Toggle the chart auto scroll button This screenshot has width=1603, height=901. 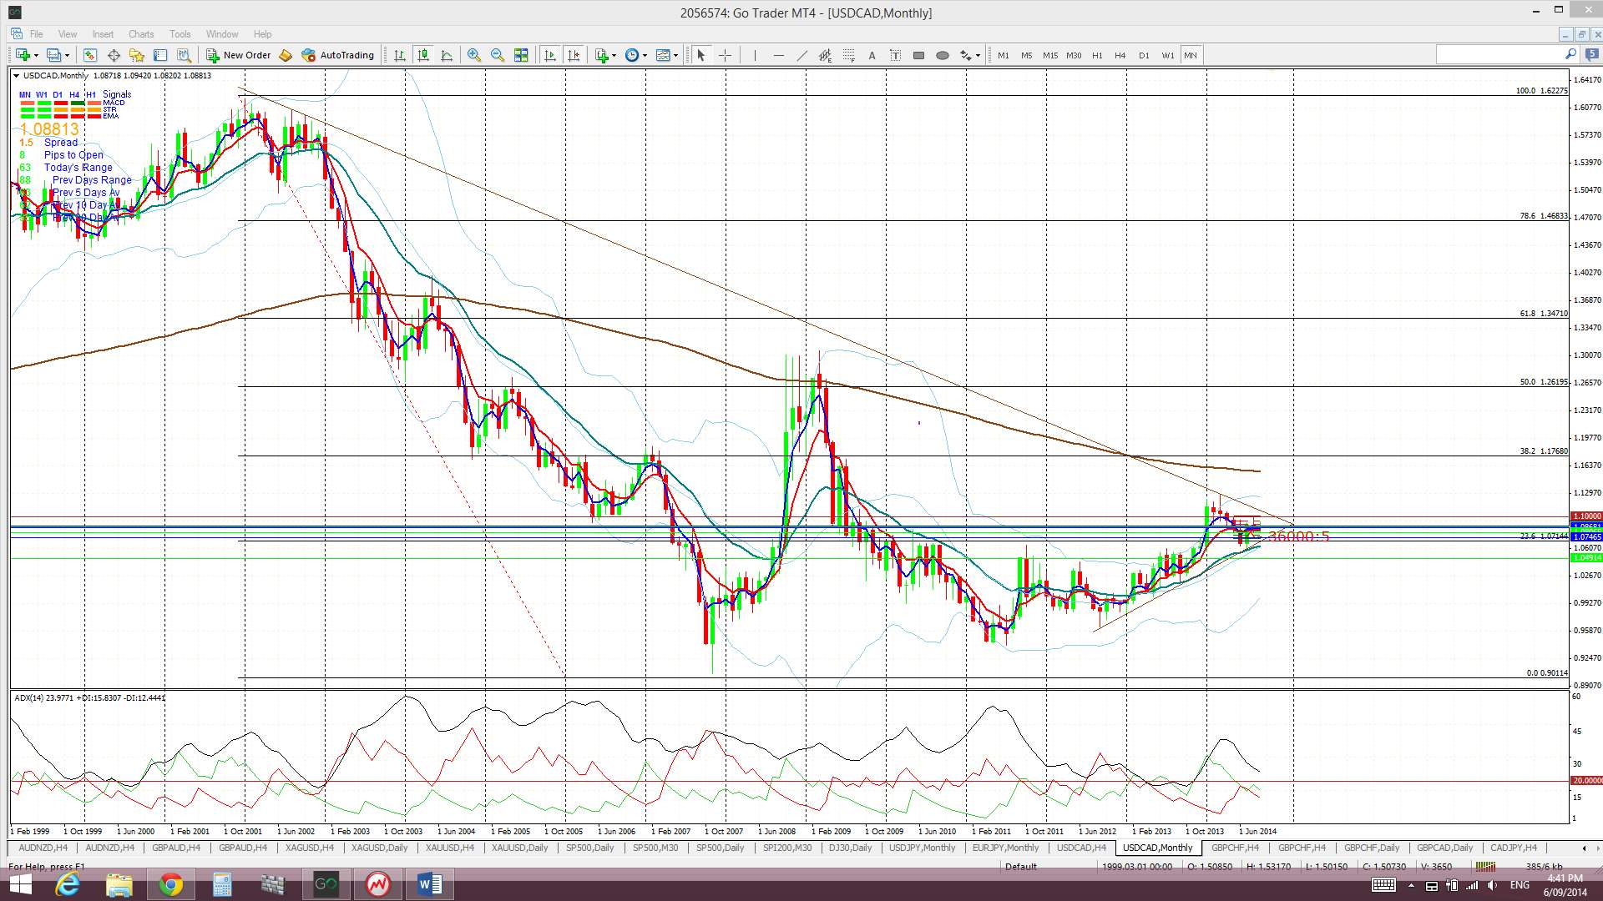(550, 55)
